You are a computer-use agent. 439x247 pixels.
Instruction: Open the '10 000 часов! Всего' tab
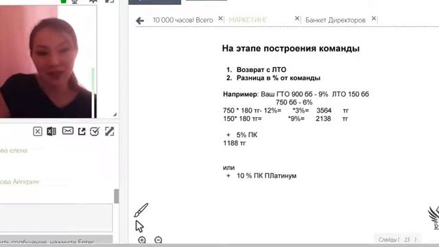point(183,20)
